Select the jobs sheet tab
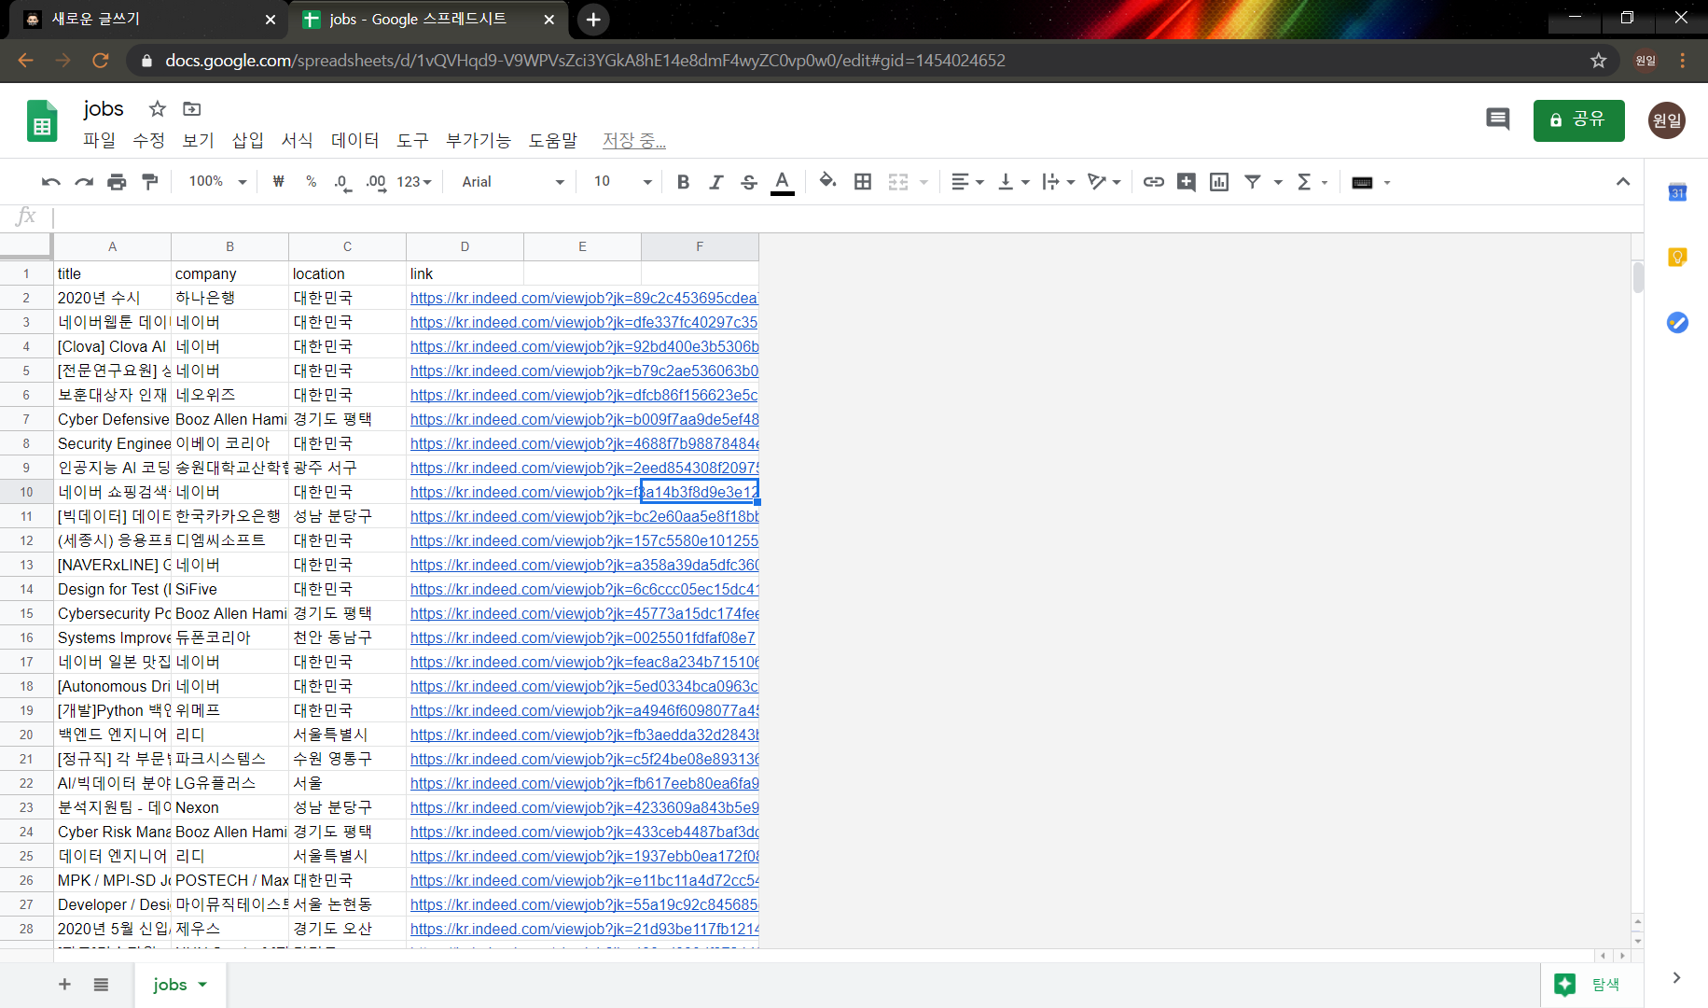 click(179, 985)
